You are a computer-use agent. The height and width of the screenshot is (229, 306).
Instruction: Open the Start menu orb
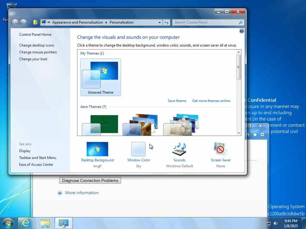tap(8, 223)
